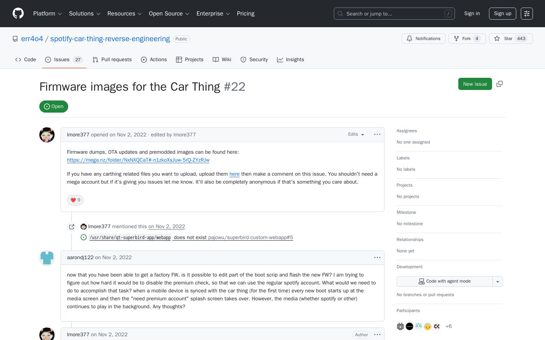Viewport: 545px width, 340px height.
Task: Switch to the Wiki tab
Action: coord(222,60)
